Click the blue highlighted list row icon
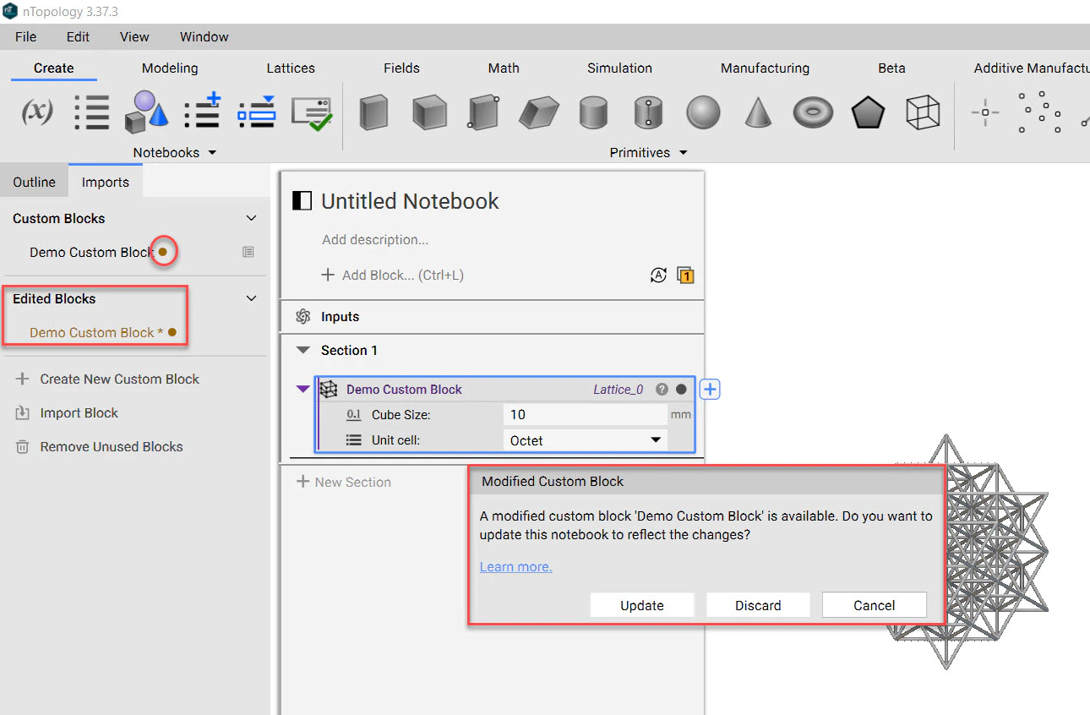The image size is (1090, 715). tap(256, 112)
